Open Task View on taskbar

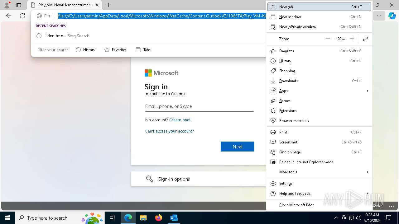113,218
